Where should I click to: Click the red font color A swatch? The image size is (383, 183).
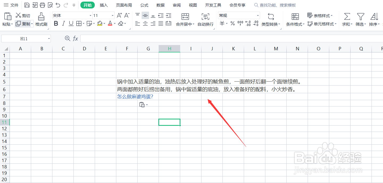110,24
